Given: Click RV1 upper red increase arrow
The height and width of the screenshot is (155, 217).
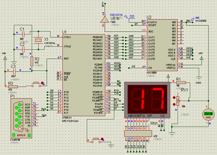Looking at the screenshot, I should pos(174,98).
